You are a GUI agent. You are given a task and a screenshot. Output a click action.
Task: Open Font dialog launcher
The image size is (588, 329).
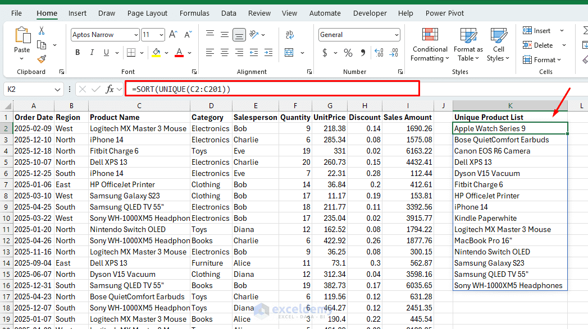(194, 72)
